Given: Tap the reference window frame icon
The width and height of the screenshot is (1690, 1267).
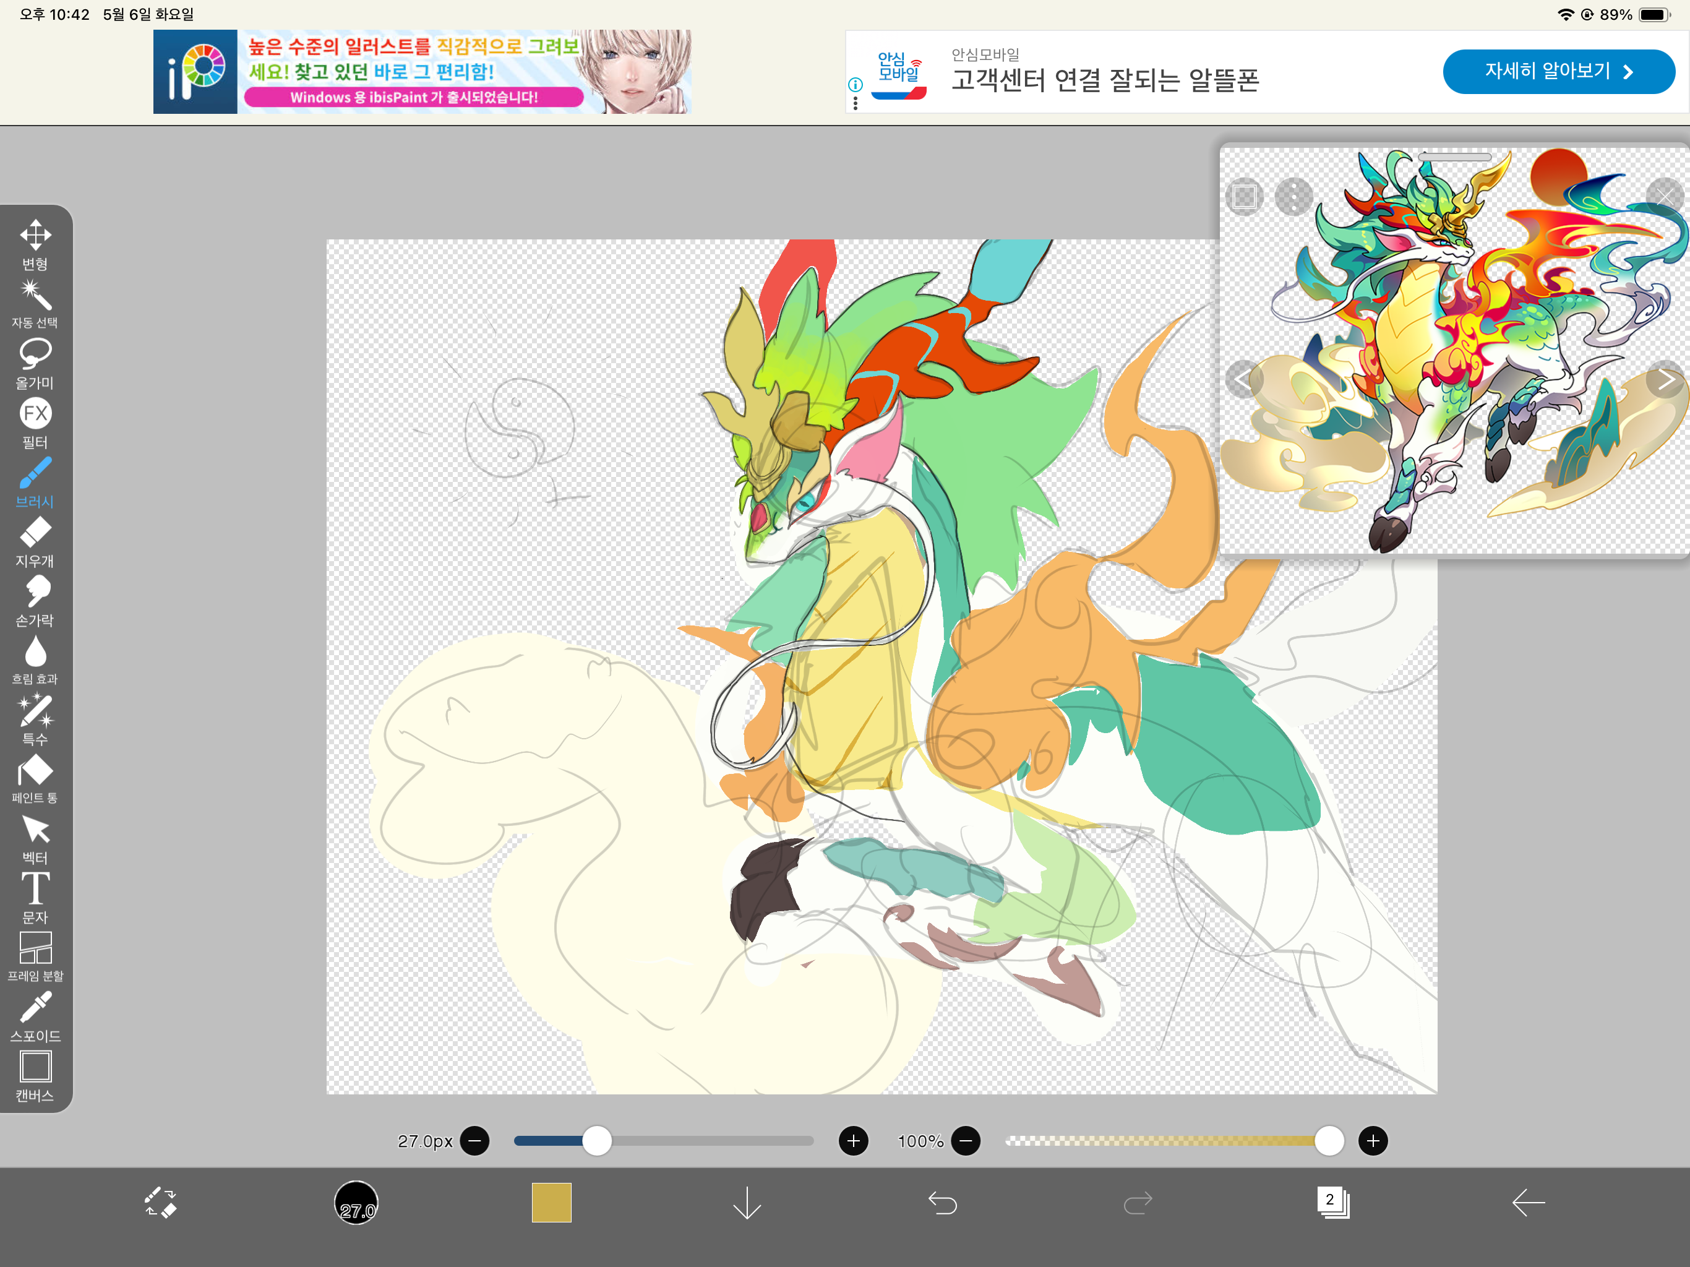Looking at the screenshot, I should [1245, 197].
